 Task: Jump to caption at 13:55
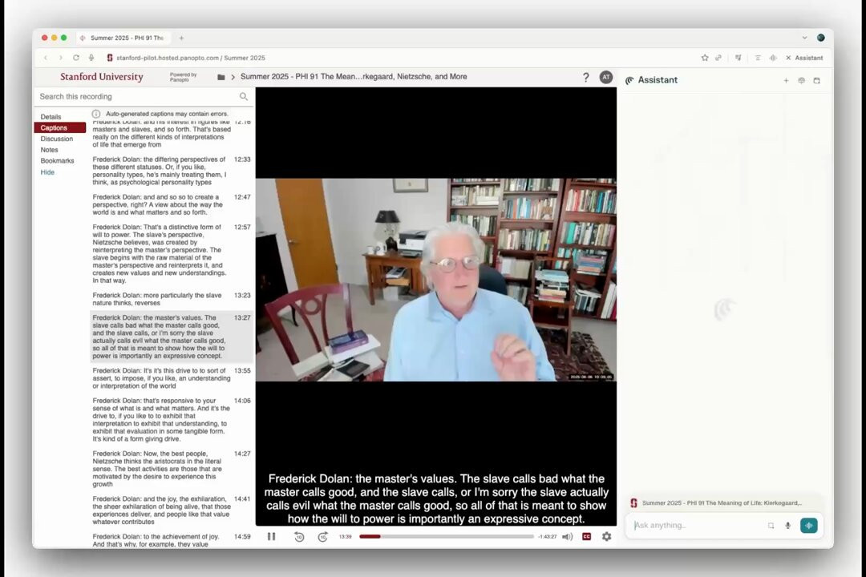[172, 378]
